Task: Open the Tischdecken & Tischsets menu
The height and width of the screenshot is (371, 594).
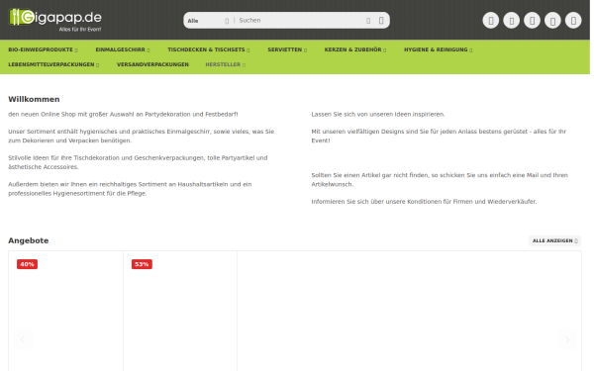Action: (x=208, y=49)
